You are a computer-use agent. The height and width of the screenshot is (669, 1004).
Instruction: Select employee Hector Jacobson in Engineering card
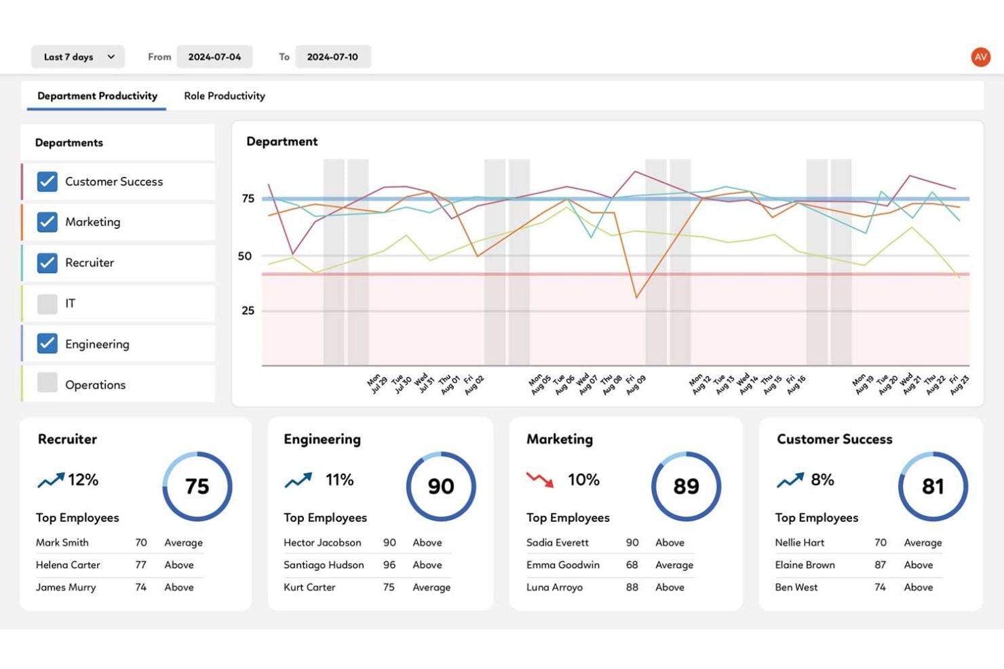[x=324, y=542]
